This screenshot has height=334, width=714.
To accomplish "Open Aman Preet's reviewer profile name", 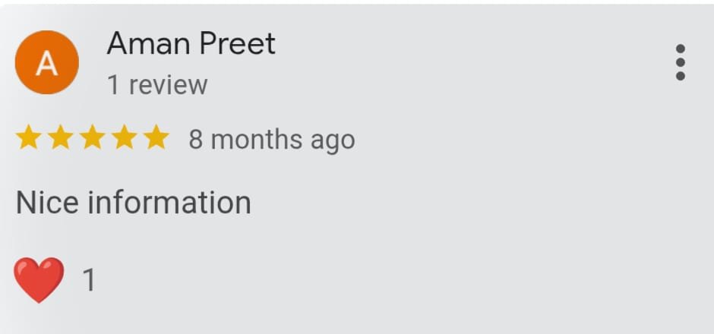I will pyautogui.click(x=191, y=44).
